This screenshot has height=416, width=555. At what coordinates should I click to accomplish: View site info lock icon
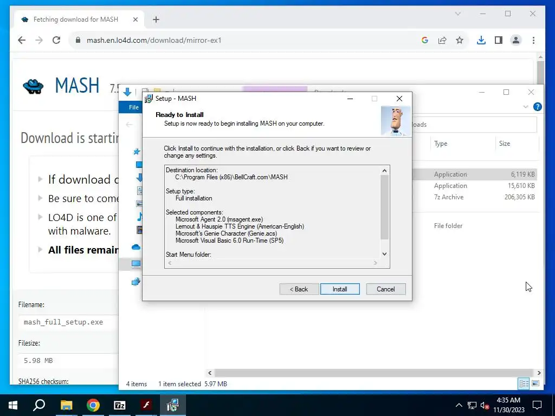click(x=78, y=40)
